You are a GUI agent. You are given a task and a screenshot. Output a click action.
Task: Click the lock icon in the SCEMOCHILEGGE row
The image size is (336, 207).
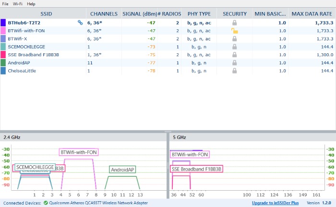click(235, 47)
